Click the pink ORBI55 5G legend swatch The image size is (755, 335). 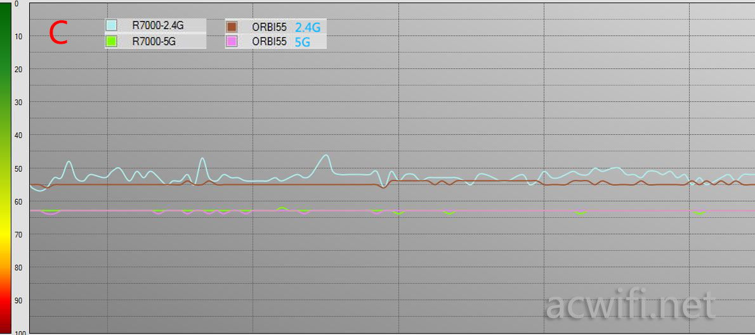coord(232,42)
